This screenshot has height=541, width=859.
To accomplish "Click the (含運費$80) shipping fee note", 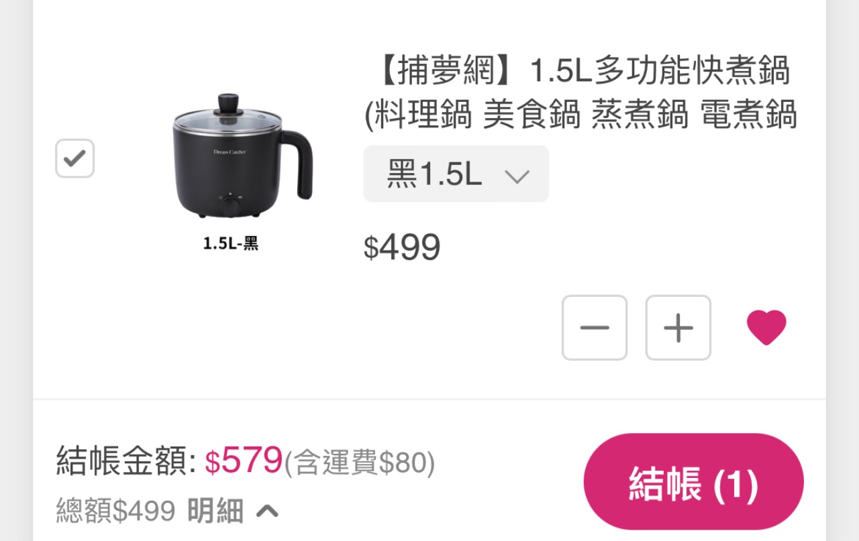I will (x=360, y=463).
